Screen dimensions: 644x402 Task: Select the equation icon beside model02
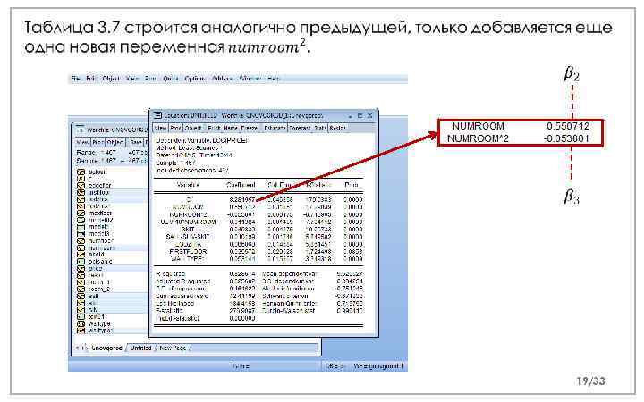(x=80, y=221)
